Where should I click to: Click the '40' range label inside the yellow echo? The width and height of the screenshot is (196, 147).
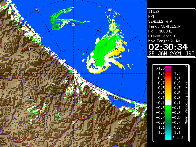click(x=116, y=49)
